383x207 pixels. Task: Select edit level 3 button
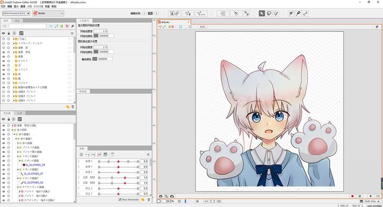point(156,13)
